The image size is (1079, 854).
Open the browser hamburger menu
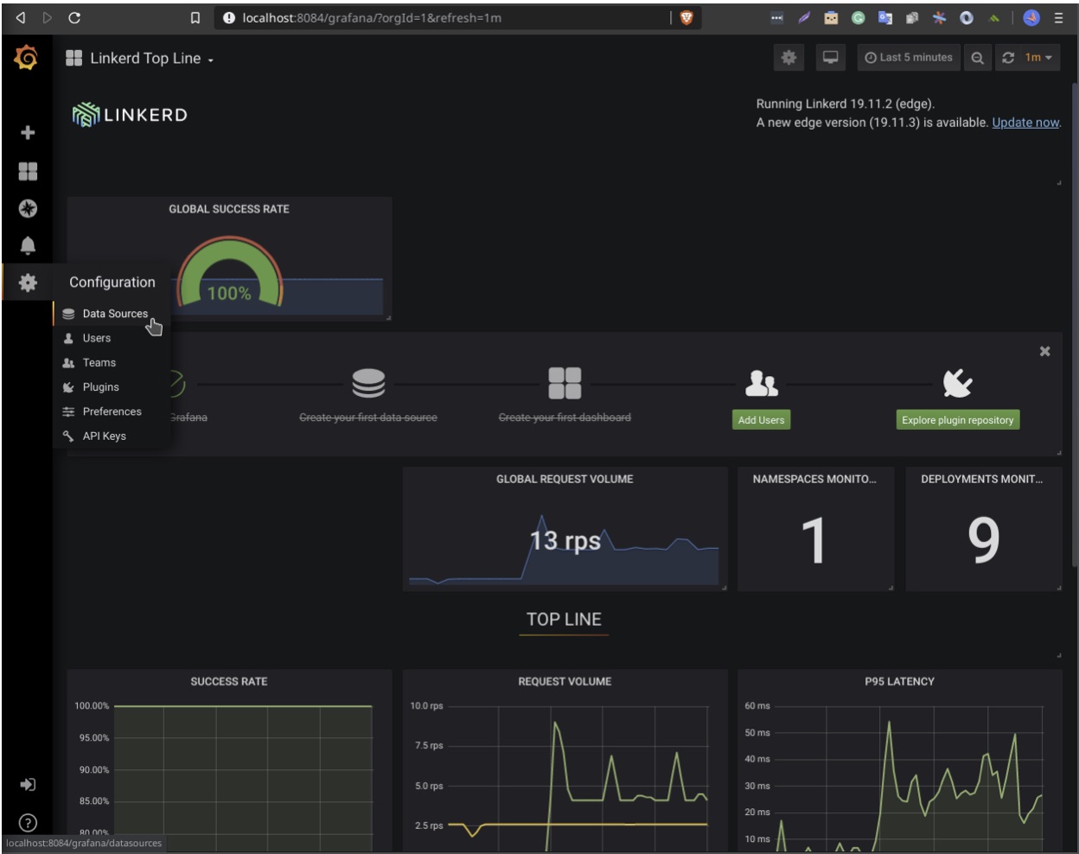(1058, 17)
